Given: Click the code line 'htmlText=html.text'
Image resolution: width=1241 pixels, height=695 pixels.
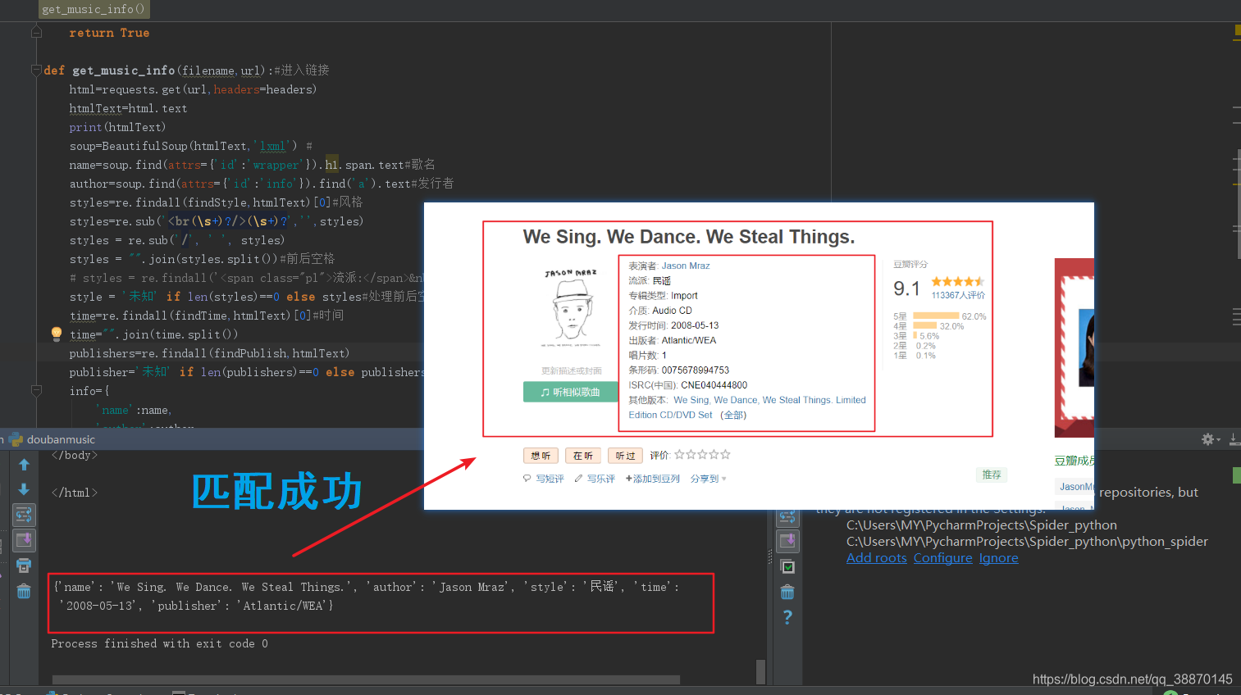Looking at the screenshot, I should [128, 108].
